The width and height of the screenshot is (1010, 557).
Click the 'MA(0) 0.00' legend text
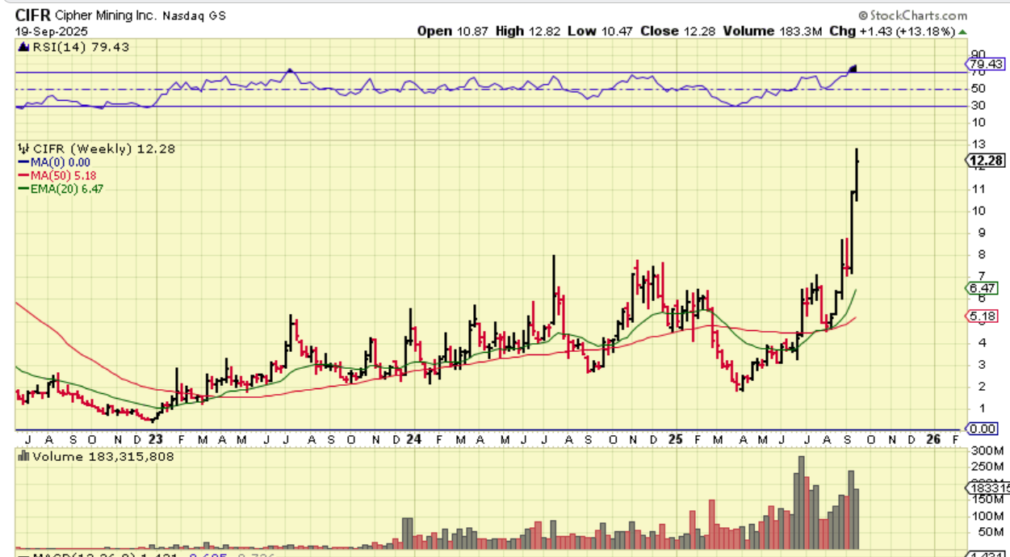(60, 162)
